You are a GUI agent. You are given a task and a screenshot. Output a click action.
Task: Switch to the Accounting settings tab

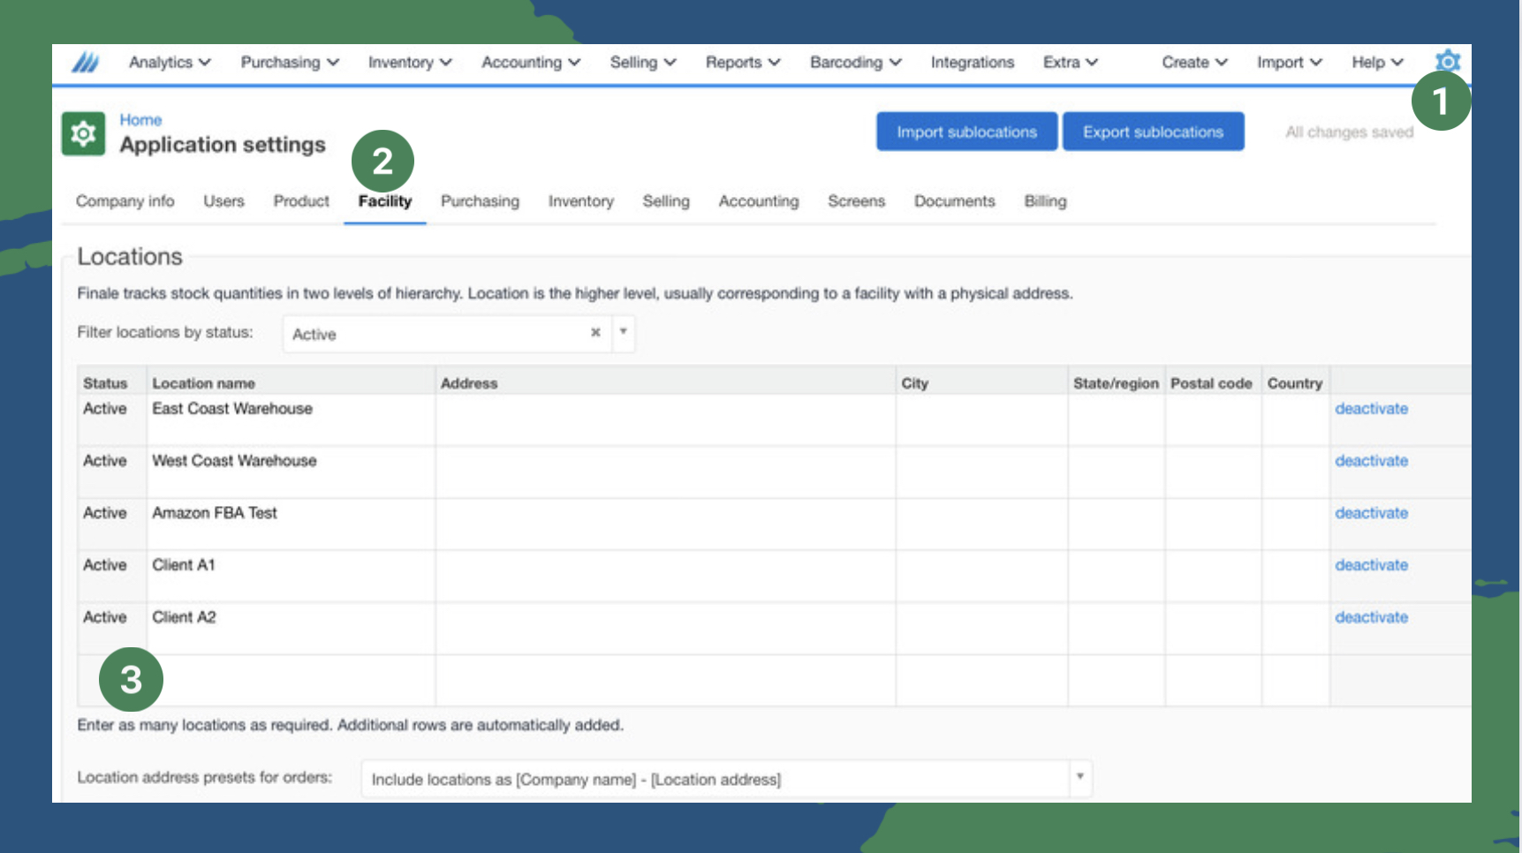[x=759, y=201]
